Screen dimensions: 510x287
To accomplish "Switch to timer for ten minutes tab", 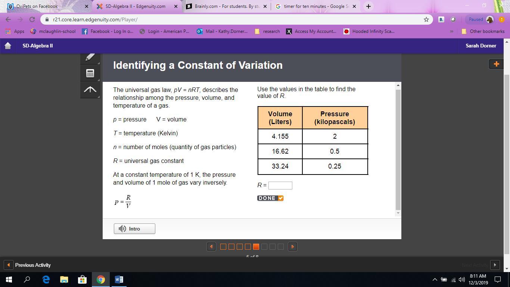I will point(316,6).
